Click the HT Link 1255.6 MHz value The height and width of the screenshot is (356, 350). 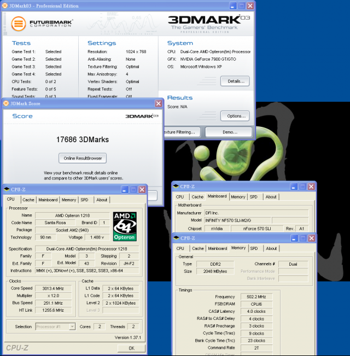53,310
